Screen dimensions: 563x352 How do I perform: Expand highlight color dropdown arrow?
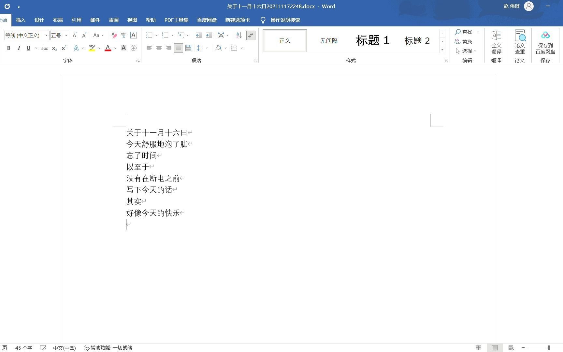(x=99, y=48)
